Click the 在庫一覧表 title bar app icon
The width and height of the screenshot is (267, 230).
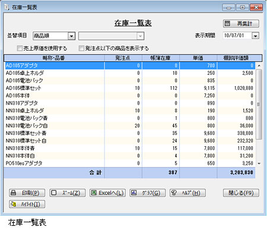pyautogui.click(x=7, y=7)
